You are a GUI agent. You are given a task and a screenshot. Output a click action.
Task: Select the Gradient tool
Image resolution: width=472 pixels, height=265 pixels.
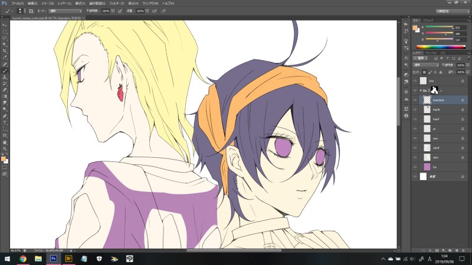5,97
